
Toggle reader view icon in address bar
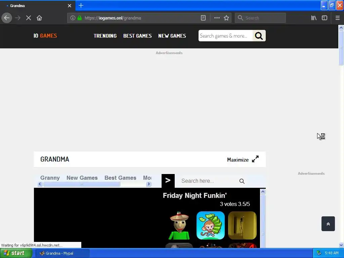203,18
